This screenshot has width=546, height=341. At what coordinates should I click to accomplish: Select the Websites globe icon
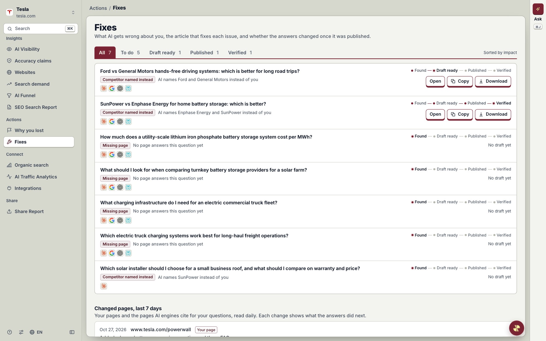9,72
